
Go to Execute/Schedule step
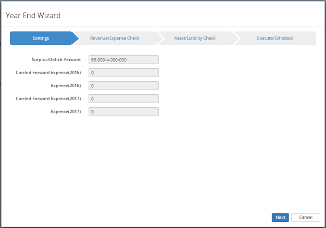click(275, 38)
